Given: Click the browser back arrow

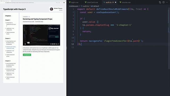Looking at the screenshot, I should [x=1, y=3].
